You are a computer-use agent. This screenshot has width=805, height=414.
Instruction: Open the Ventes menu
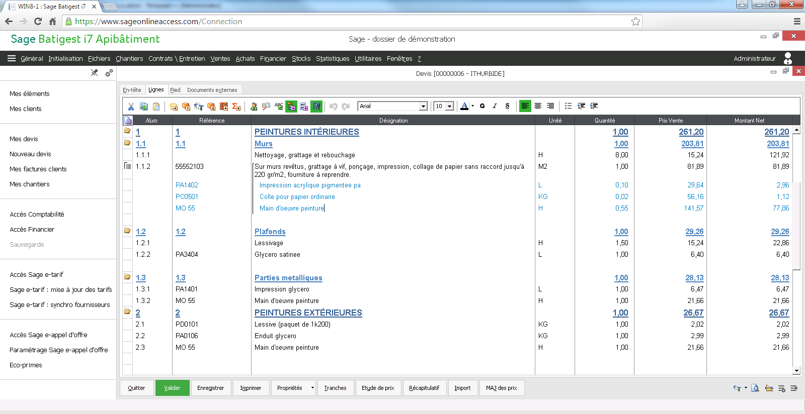pyautogui.click(x=220, y=59)
